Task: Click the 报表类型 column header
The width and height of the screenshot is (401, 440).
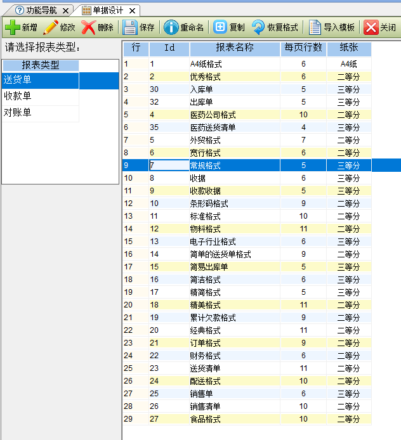Action: (41, 65)
